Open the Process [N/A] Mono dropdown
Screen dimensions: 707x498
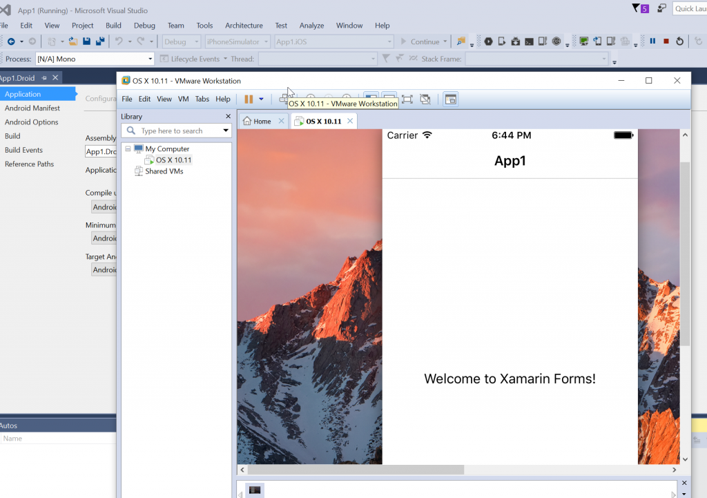pyautogui.click(x=95, y=59)
